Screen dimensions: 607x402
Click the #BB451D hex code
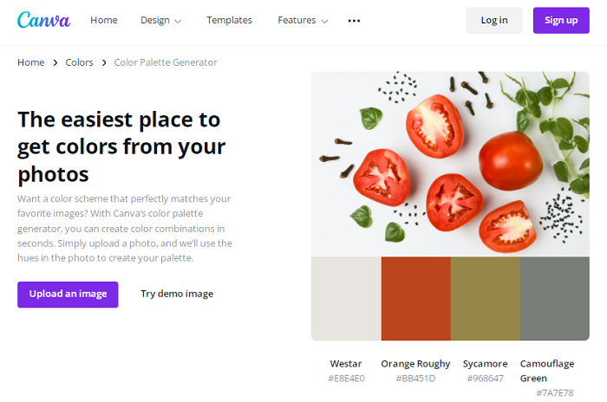(415, 379)
